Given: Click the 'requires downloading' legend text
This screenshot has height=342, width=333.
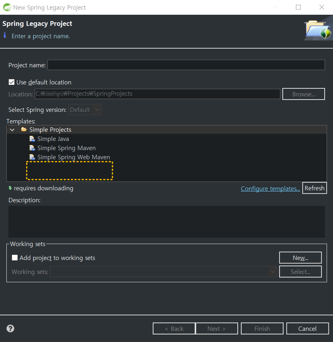Looking at the screenshot, I should 43,188.
